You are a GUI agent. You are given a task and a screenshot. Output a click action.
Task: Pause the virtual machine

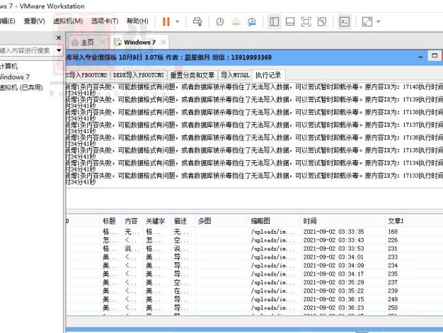pos(166,21)
